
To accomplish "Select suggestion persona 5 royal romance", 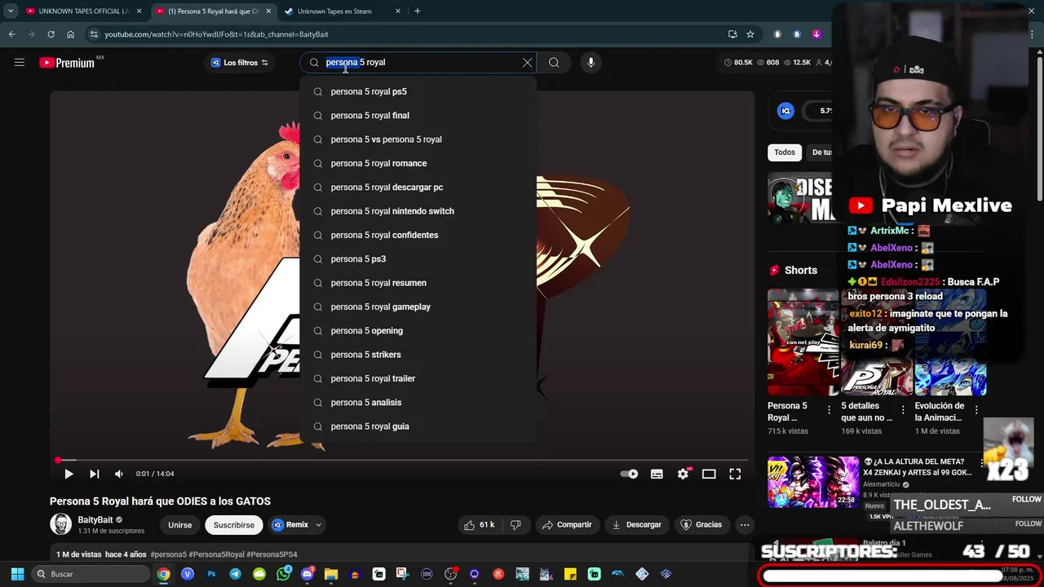I will [418, 163].
